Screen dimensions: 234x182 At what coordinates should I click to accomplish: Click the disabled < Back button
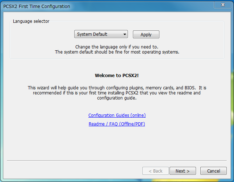click(x=155, y=171)
